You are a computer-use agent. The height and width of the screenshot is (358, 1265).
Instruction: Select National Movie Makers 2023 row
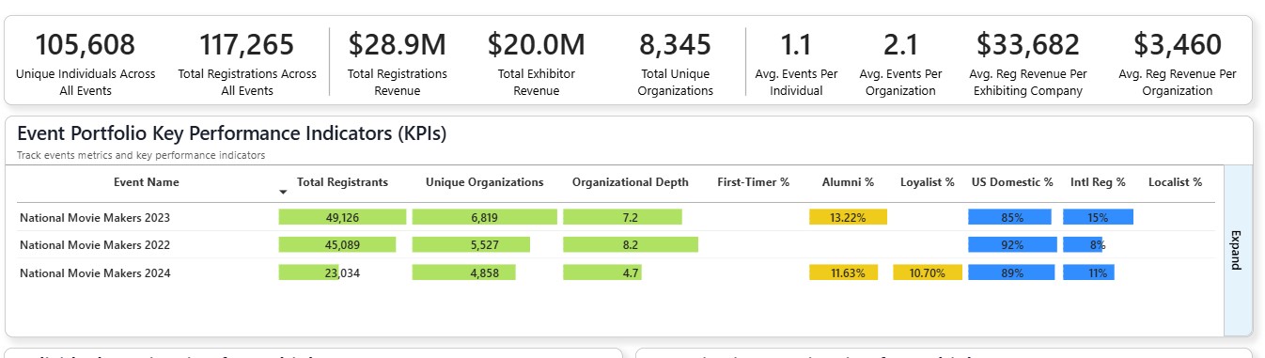616,217
